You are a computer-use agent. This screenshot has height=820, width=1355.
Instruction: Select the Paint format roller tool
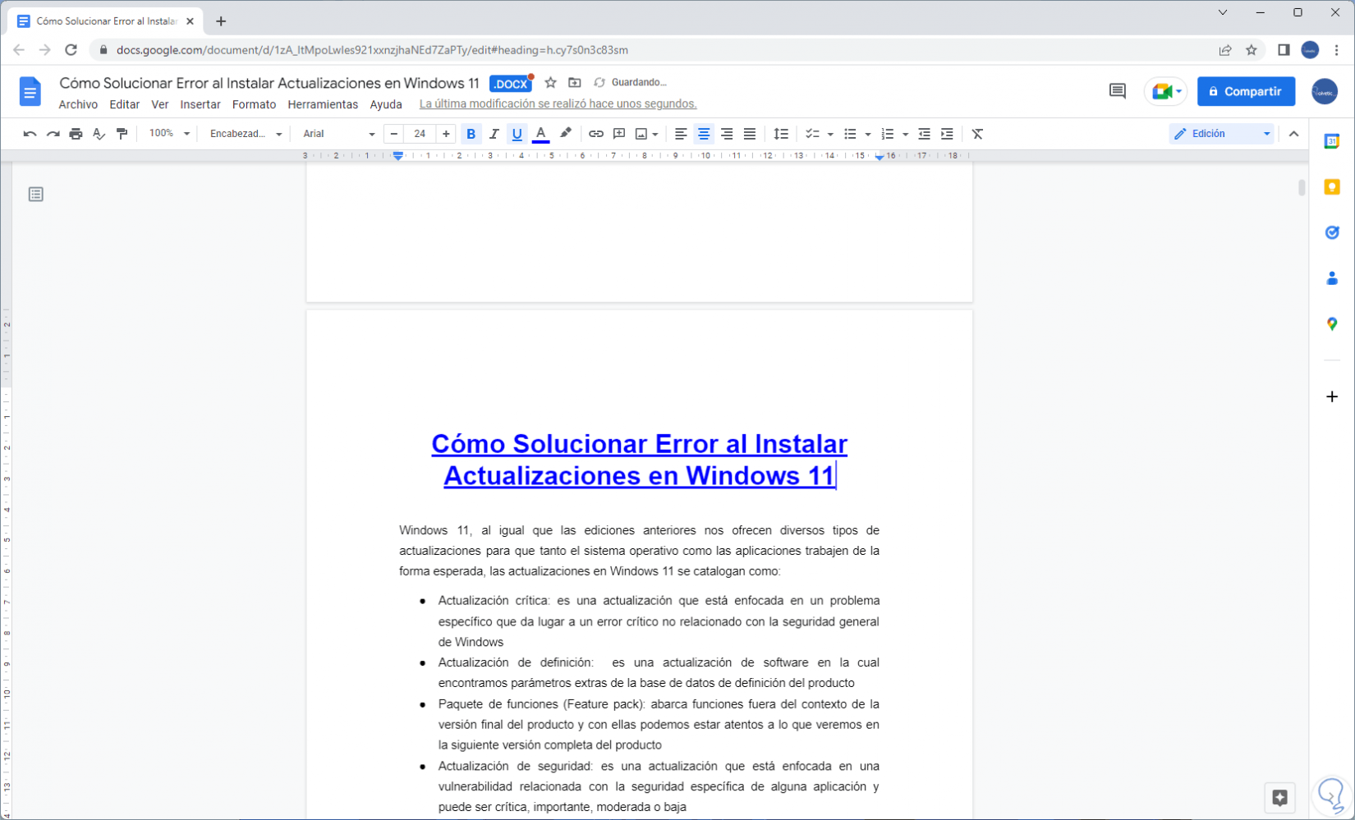pyautogui.click(x=122, y=134)
